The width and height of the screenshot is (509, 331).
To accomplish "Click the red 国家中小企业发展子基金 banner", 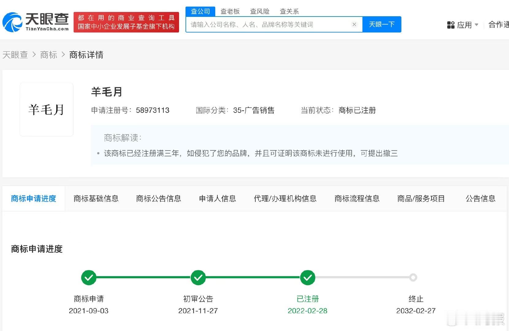I will [126, 22].
